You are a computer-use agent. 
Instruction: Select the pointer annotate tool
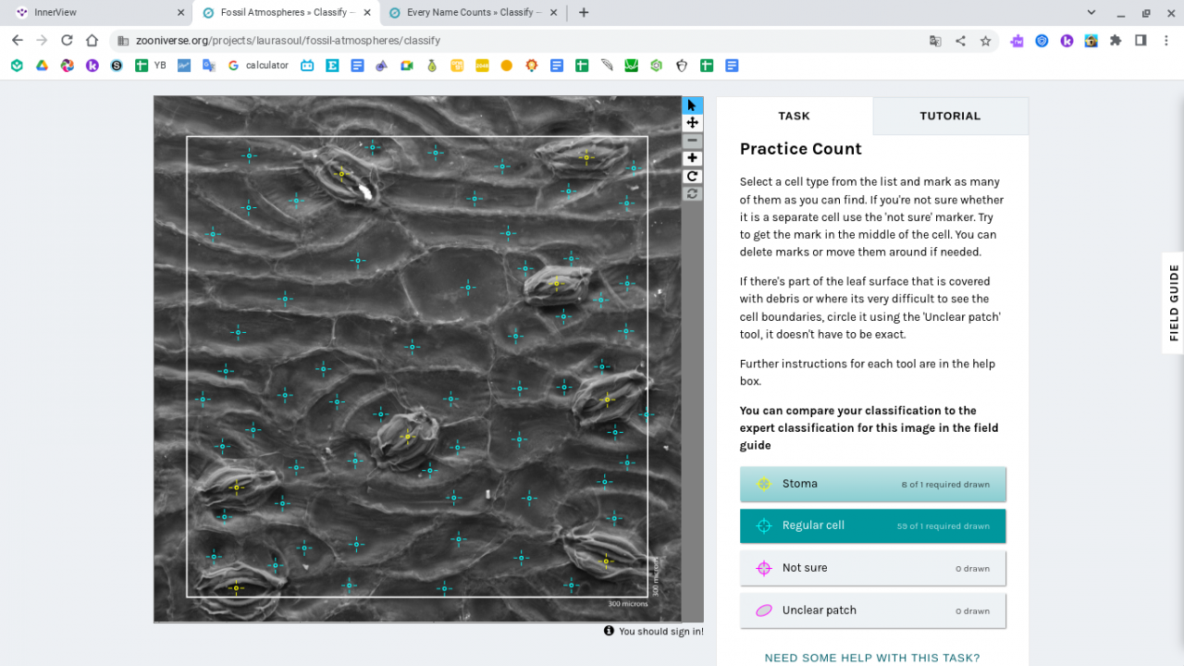point(692,105)
